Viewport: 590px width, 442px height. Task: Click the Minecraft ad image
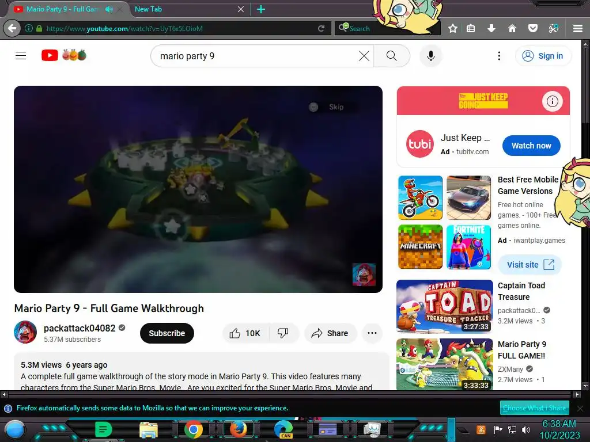point(420,246)
